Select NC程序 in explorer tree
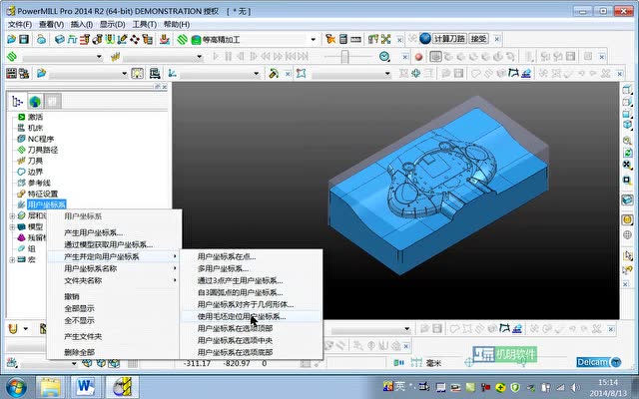 (x=41, y=139)
